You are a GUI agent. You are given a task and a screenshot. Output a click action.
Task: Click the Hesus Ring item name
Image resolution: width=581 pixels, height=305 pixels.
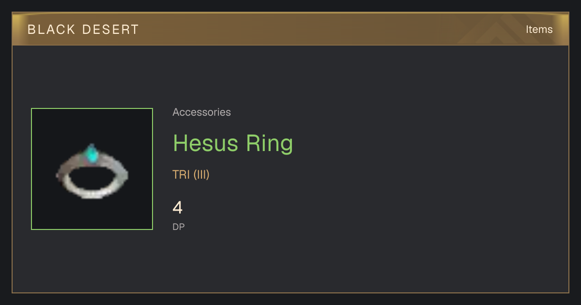coord(233,143)
